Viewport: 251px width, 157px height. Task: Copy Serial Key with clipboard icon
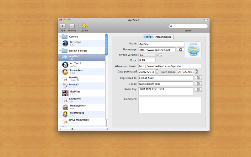[198, 89]
